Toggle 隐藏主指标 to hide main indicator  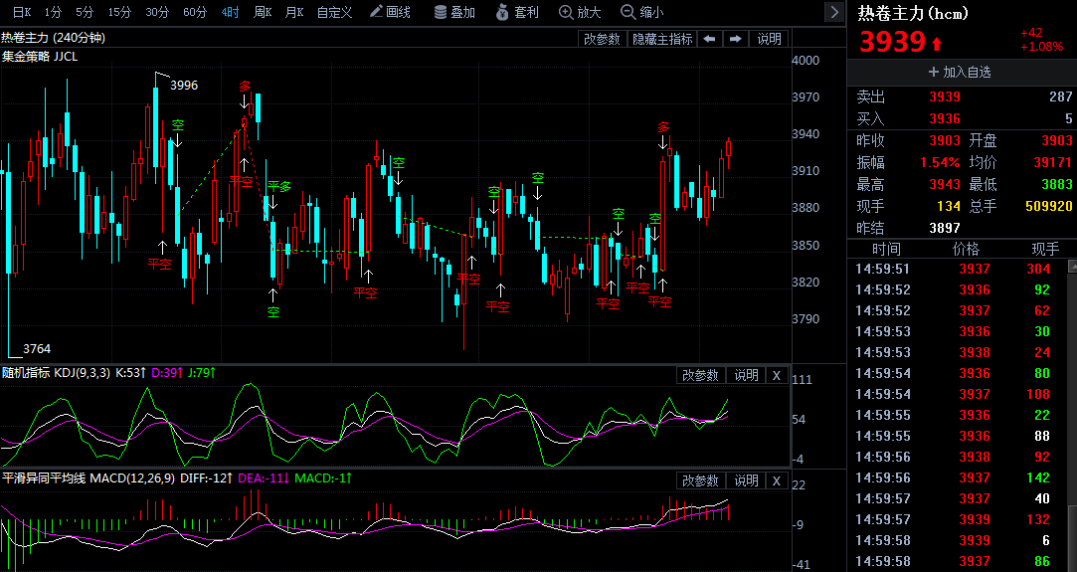click(x=662, y=39)
